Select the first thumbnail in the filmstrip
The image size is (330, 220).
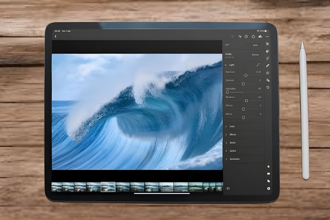[57, 187]
